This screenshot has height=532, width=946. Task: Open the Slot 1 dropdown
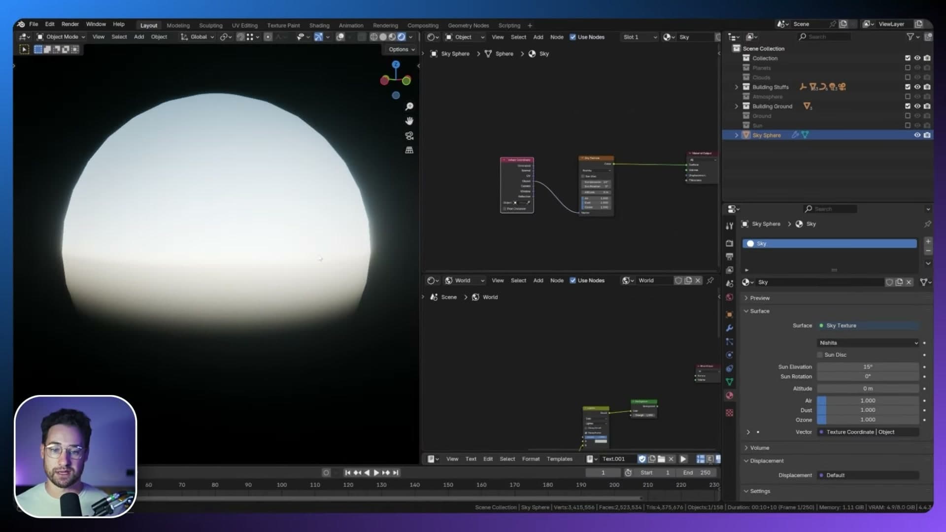640,37
